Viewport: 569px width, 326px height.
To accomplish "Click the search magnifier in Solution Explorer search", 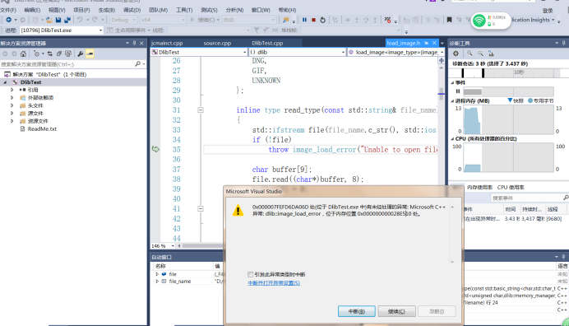I will (x=137, y=64).
